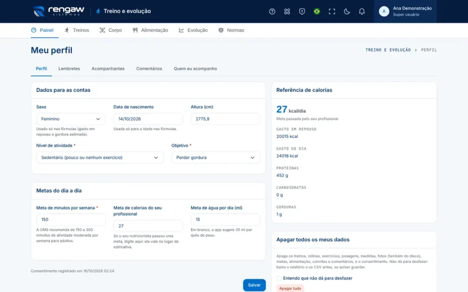
Task: Open the Alimentação menu
Action: [x=150, y=30]
